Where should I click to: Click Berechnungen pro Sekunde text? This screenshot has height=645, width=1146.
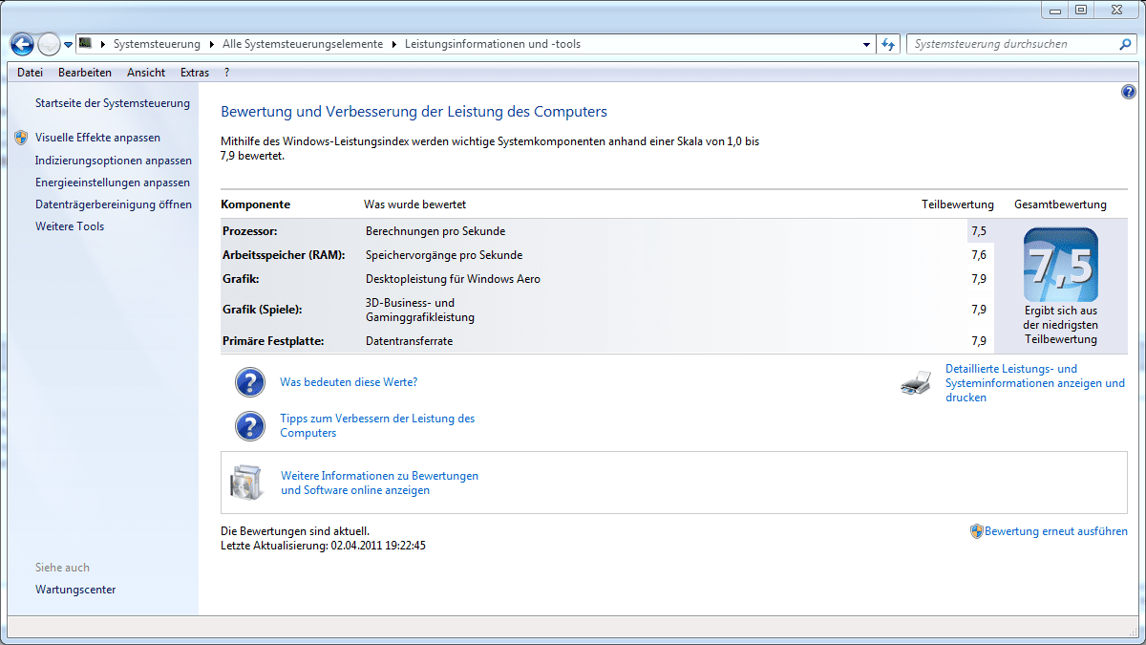pyautogui.click(x=435, y=231)
